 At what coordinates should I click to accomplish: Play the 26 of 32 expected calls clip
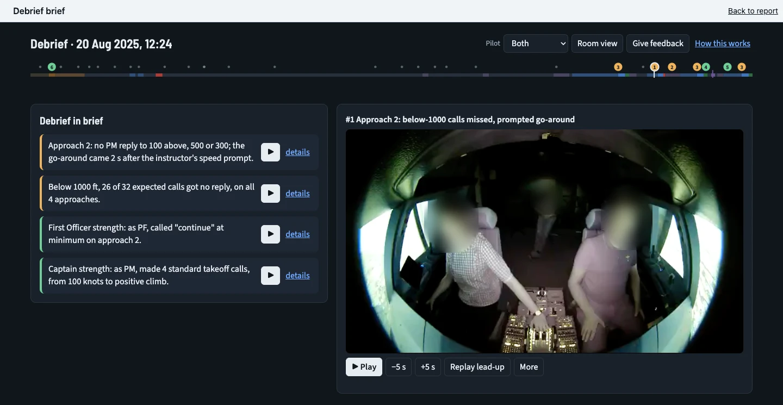270,194
